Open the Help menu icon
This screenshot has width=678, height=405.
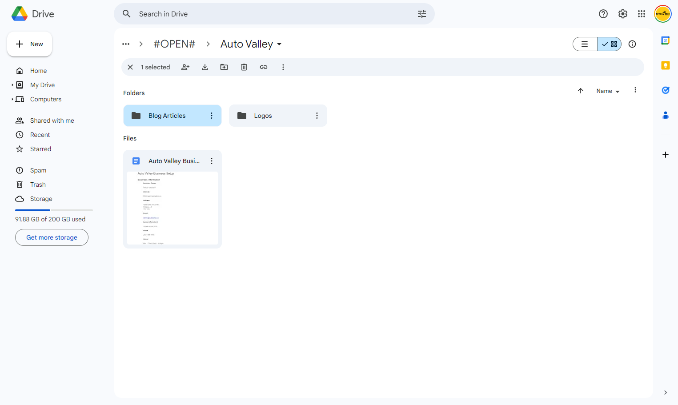[603, 14]
